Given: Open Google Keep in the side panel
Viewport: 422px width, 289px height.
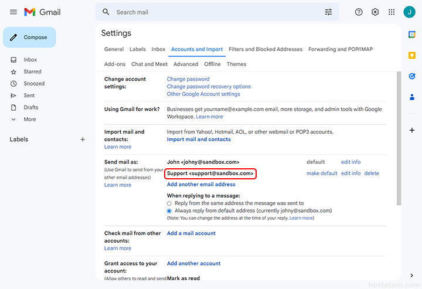Looking at the screenshot, I should point(412,55).
